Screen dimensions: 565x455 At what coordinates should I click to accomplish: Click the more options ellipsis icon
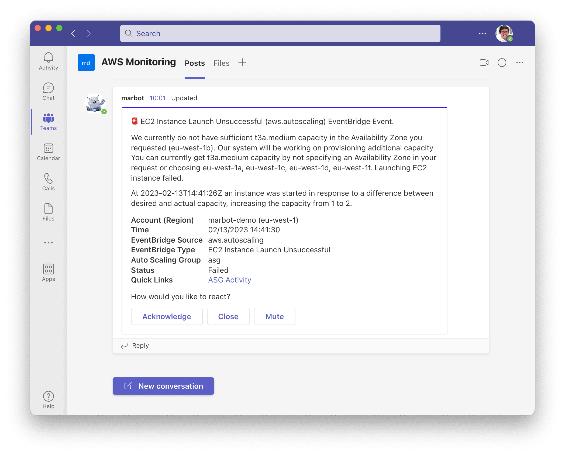pyautogui.click(x=519, y=63)
